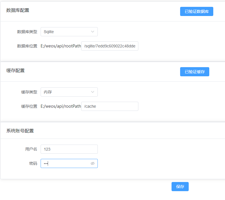Click the 数据库类型 field label
The height and width of the screenshot is (200, 225).
[x=27, y=32]
